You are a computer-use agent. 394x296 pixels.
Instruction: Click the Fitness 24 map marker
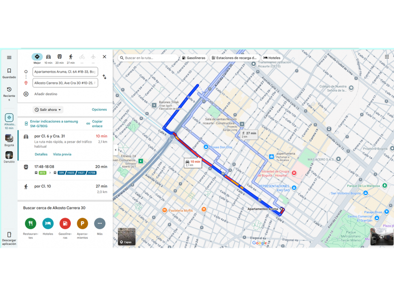pyautogui.click(x=141, y=161)
